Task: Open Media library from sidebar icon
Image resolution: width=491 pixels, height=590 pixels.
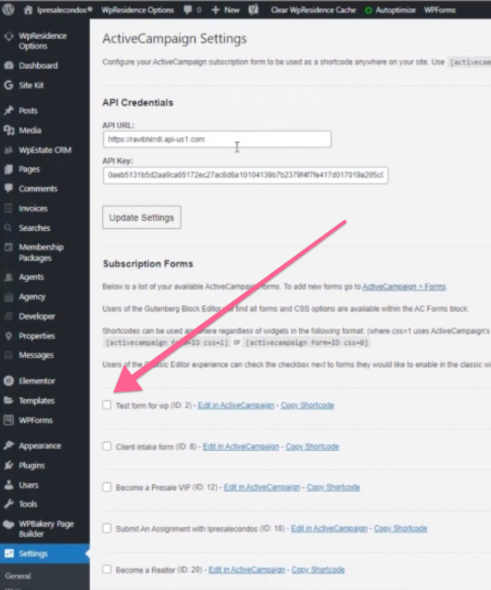Action: (x=8, y=130)
